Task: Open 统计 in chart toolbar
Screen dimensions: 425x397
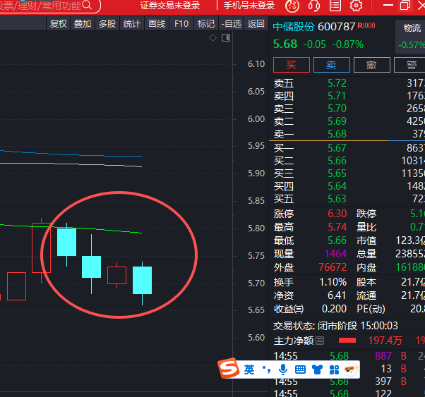Action: coord(132,24)
